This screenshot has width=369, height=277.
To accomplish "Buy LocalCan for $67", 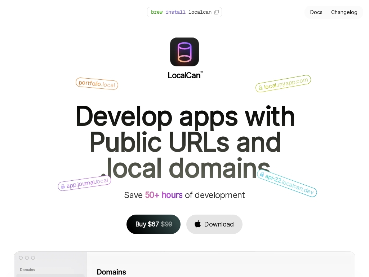I will point(154,224).
